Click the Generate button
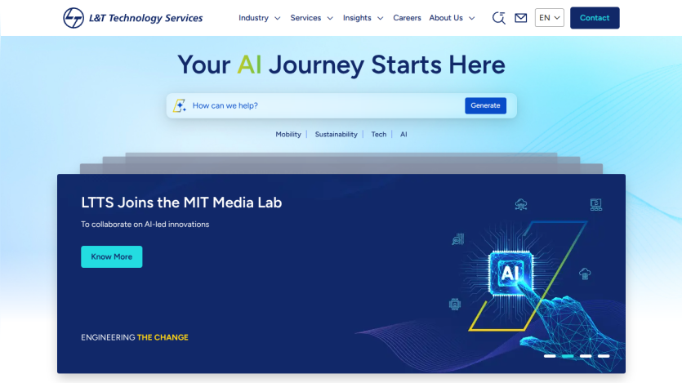682x383 pixels. pos(485,105)
